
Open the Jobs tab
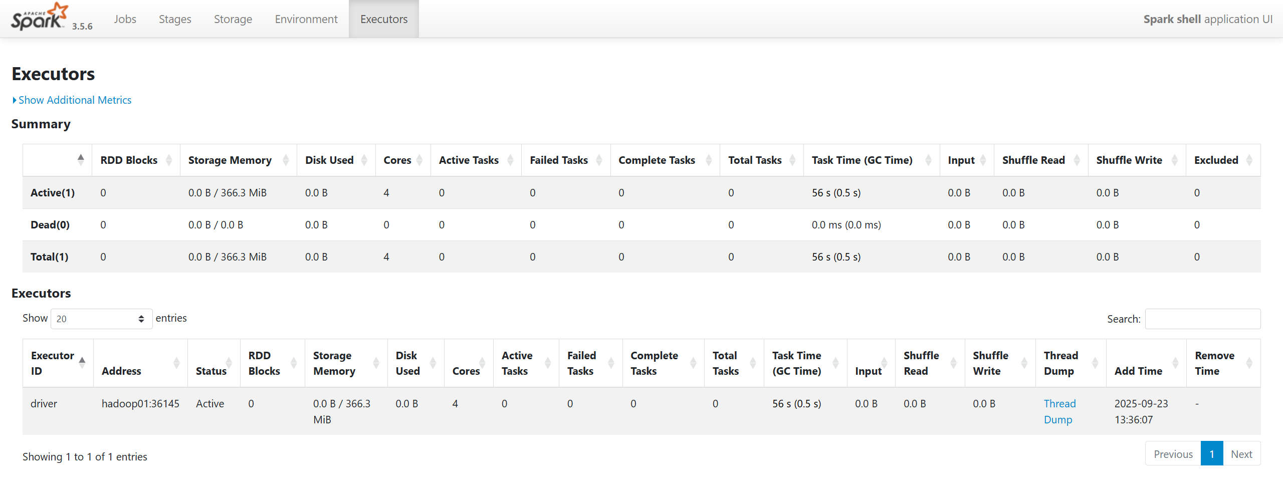click(125, 19)
